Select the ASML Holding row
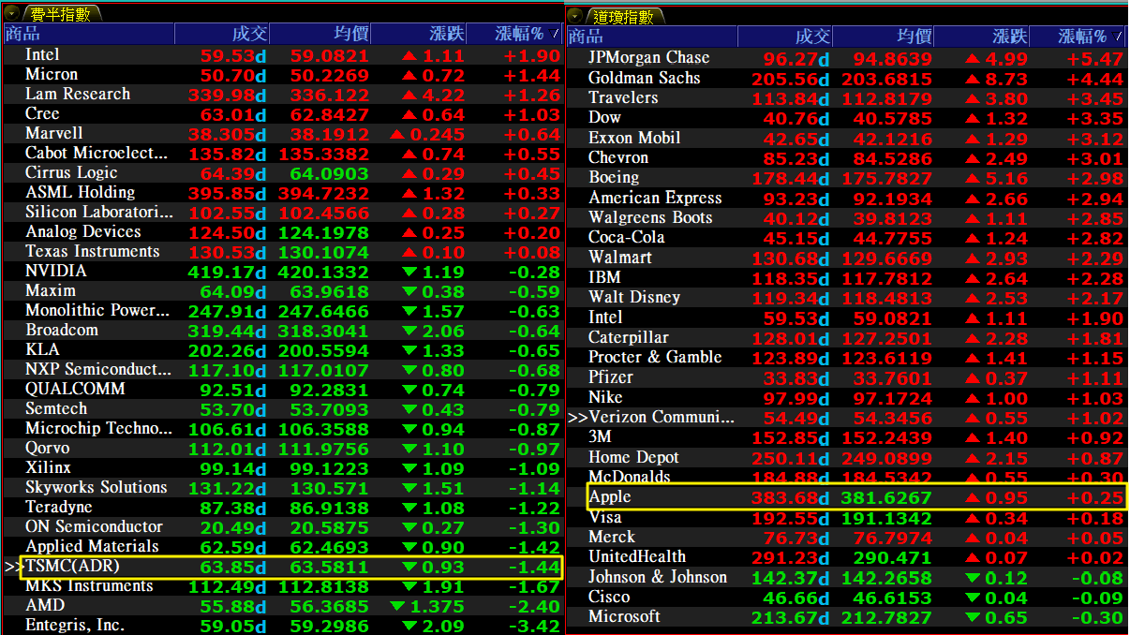 tap(282, 193)
